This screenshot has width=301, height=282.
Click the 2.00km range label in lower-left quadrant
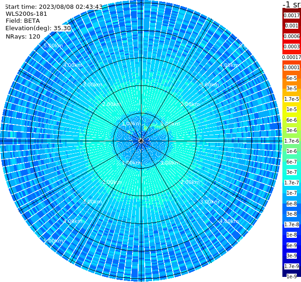click(x=112, y=182)
